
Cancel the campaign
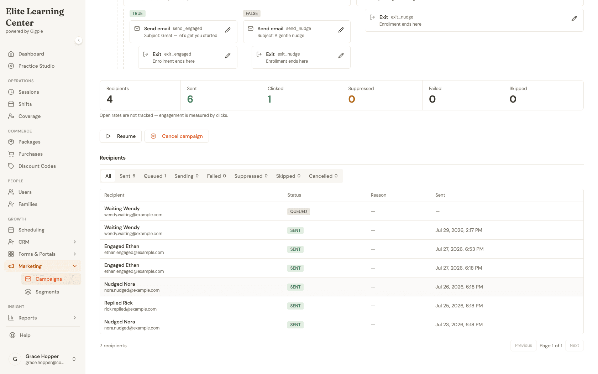(177, 136)
